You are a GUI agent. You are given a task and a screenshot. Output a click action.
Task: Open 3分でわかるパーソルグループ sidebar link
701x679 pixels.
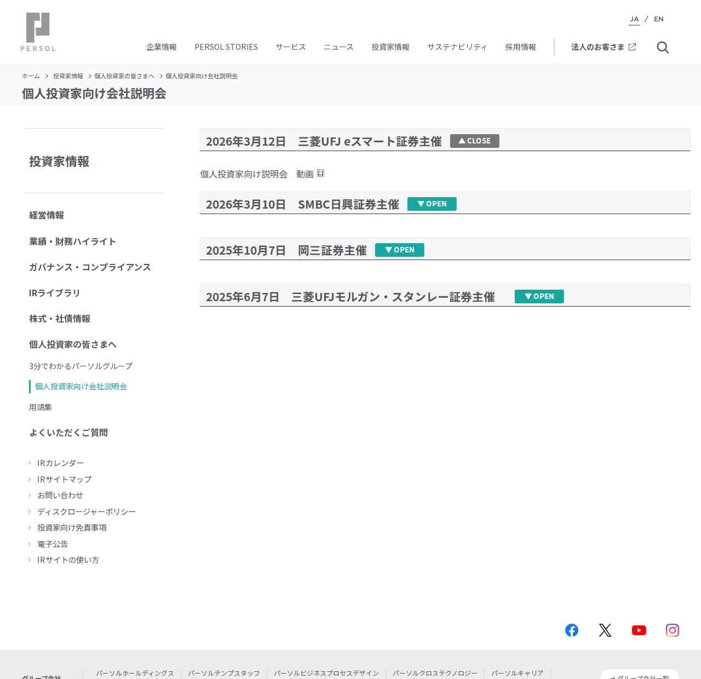[81, 366]
